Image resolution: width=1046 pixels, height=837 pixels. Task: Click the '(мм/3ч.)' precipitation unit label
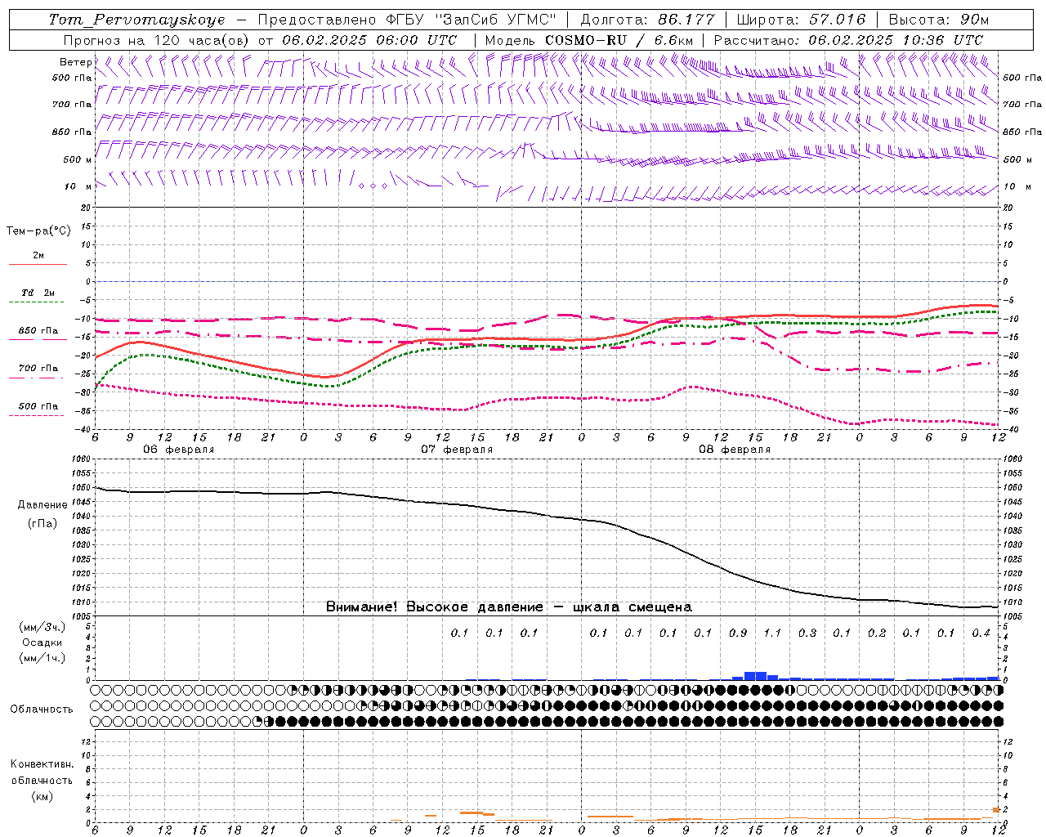coord(42,627)
